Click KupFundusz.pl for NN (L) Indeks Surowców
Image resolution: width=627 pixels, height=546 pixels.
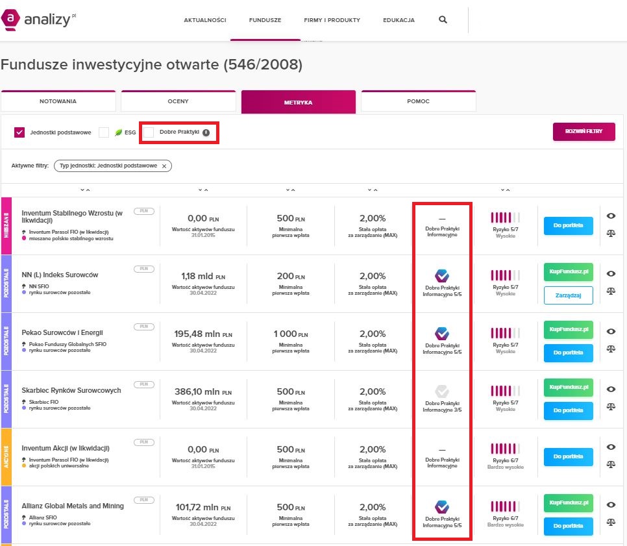click(568, 271)
